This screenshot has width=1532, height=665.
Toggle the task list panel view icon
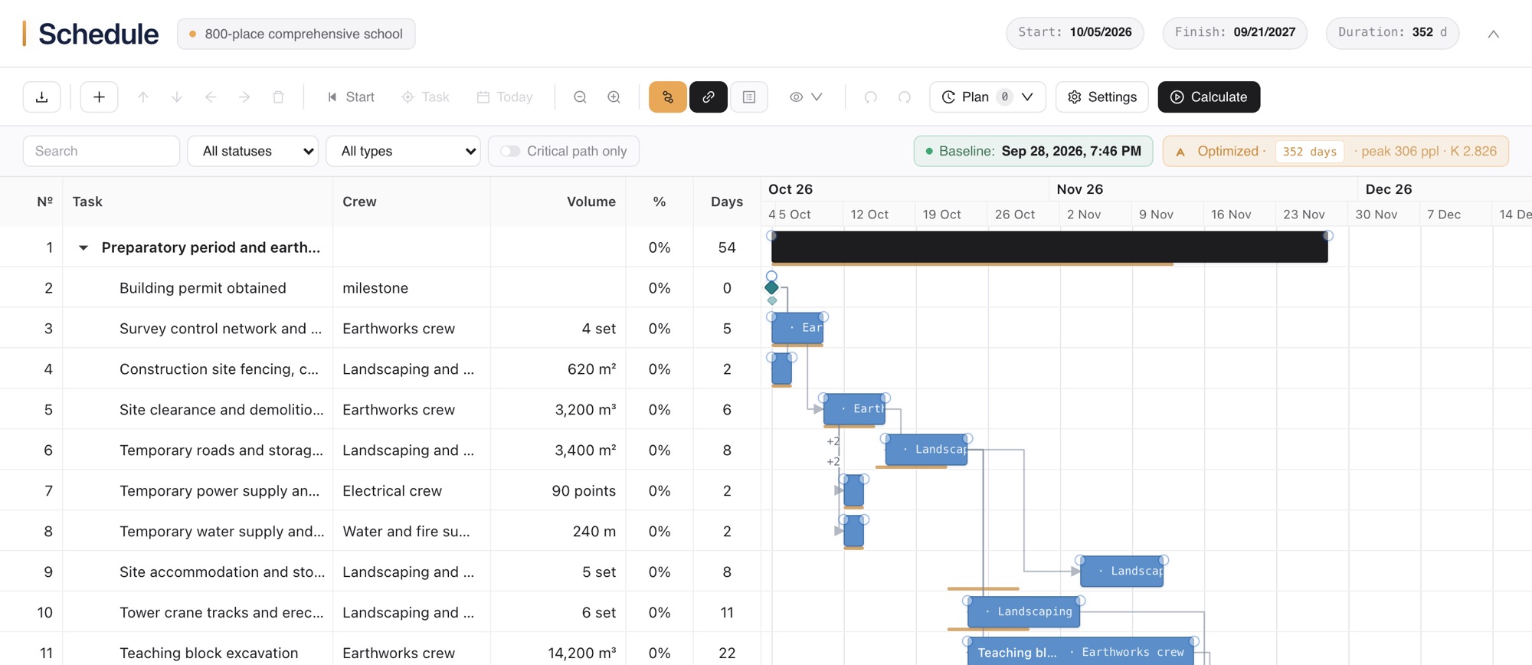tap(749, 97)
